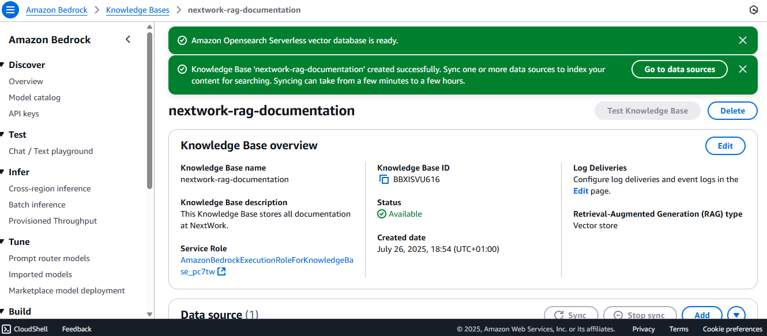Click the Amazon Bedrock sidebar title
This screenshot has height=336, width=767.
(x=50, y=40)
